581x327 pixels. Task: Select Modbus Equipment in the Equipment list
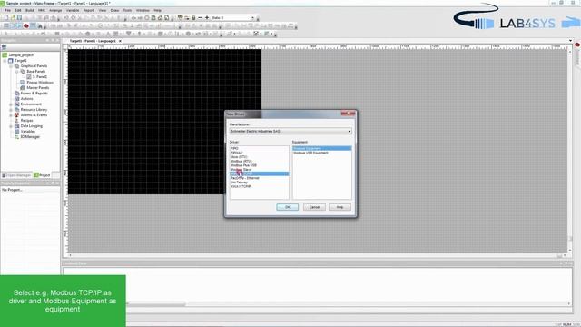click(x=321, y=148)
